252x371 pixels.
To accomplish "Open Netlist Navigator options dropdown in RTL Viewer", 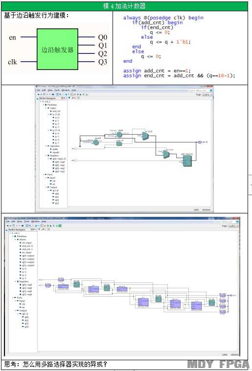I will [x=64, y=98].
